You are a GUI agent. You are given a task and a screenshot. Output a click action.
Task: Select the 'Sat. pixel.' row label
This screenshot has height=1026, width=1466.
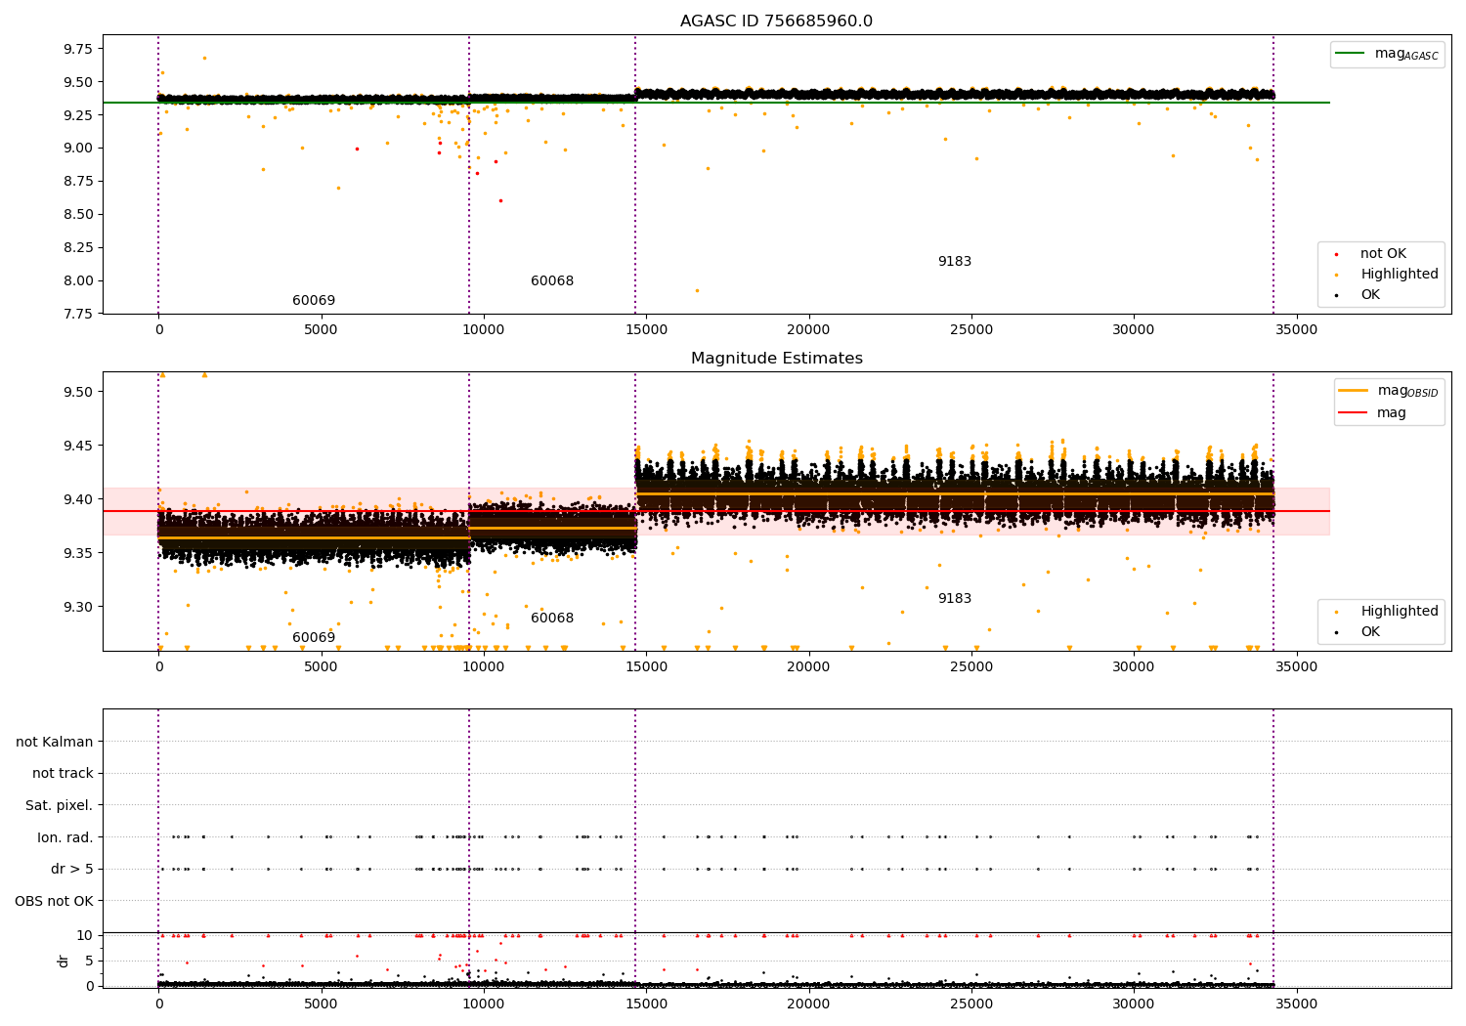[x=60, y=806]
